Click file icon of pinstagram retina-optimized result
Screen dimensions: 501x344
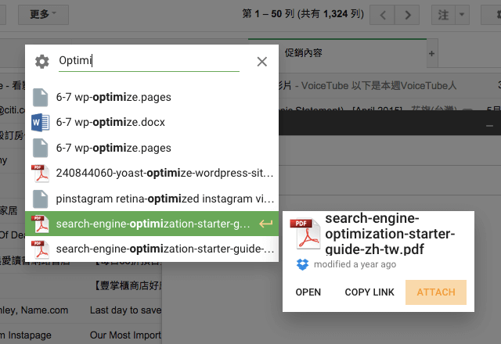click(x=40, y=199)
